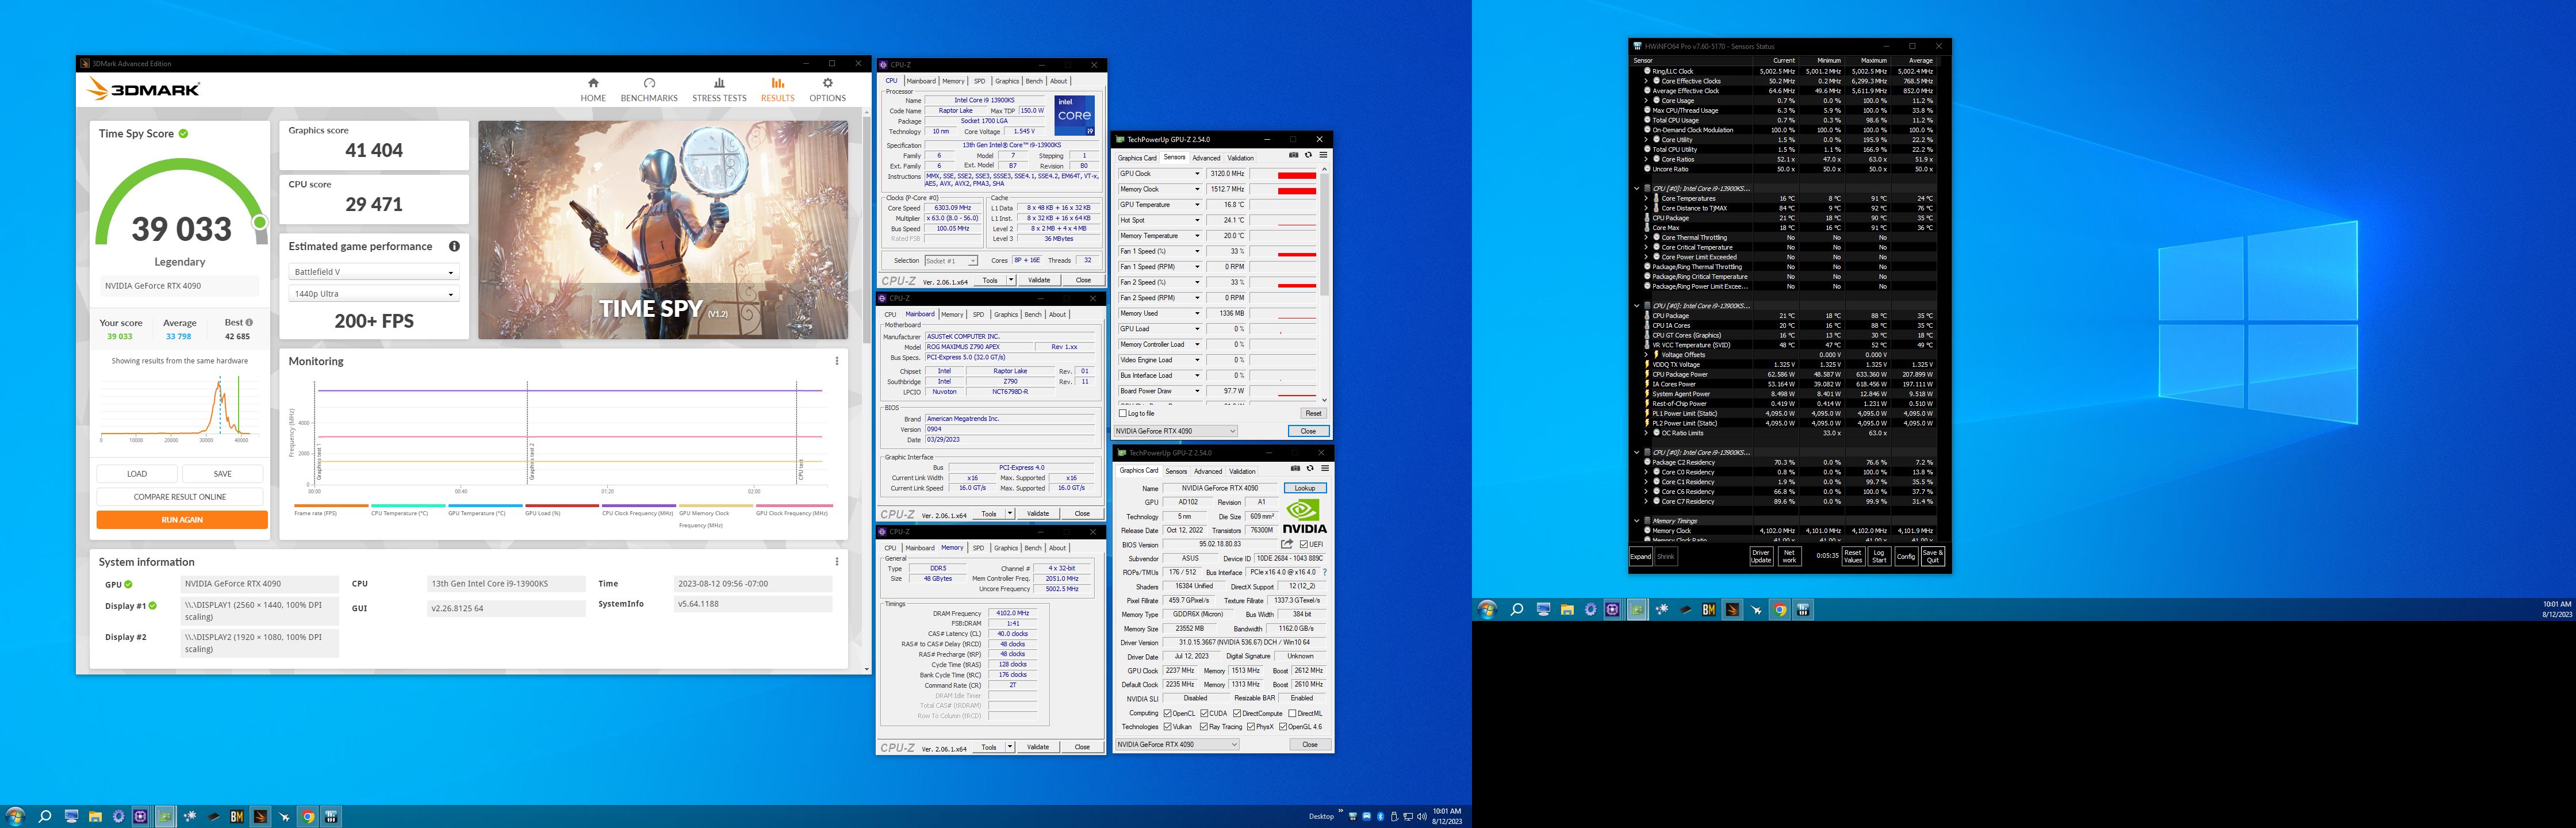Click the score distribution chart in 3DMark
The image size is (2576, 828).
click(180, 409)
